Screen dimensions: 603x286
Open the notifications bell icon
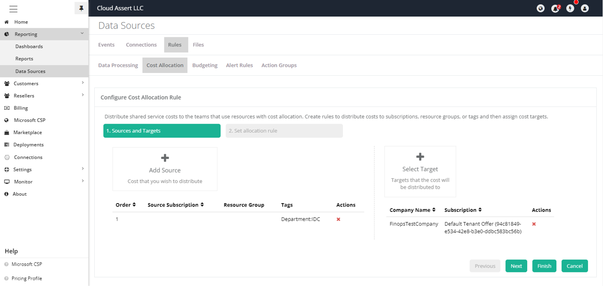555,8
